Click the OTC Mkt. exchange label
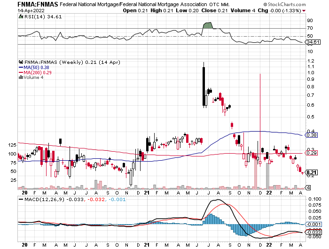Screen dimensions: 329x249 pos(219,4)
